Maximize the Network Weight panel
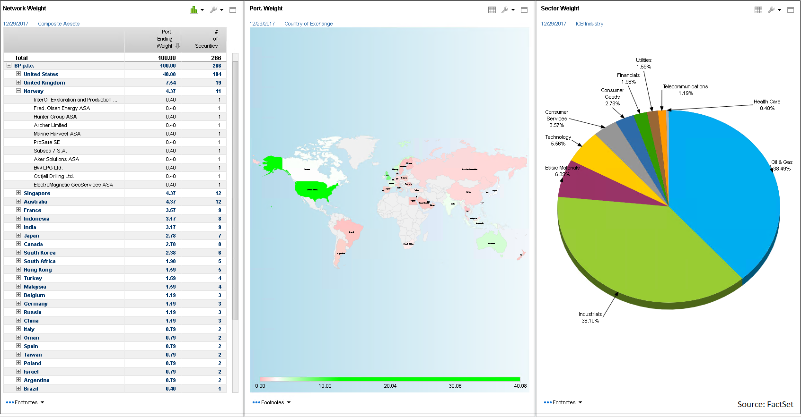Screen dimensions: 801x417 tap(233, 9)
